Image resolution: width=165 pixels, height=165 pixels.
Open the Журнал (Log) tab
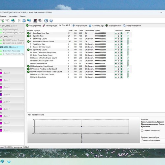pos(96,26)
